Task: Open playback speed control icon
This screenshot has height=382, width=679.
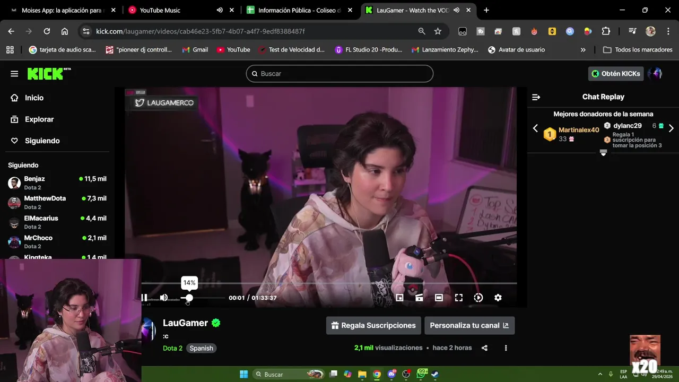Action: 478,298
